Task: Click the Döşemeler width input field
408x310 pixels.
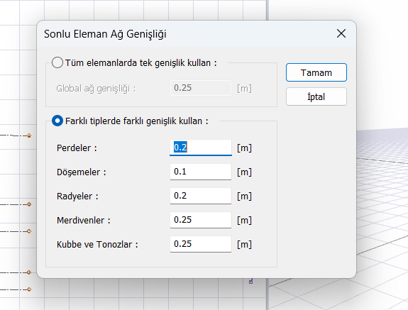Action: 201,172
